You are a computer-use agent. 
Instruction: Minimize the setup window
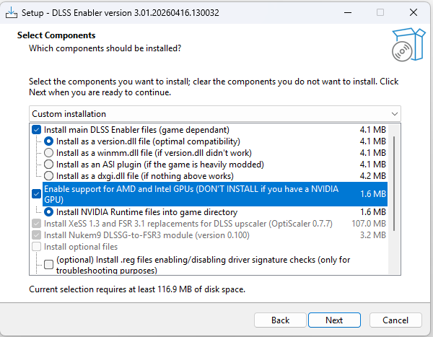tap(346, 12)
